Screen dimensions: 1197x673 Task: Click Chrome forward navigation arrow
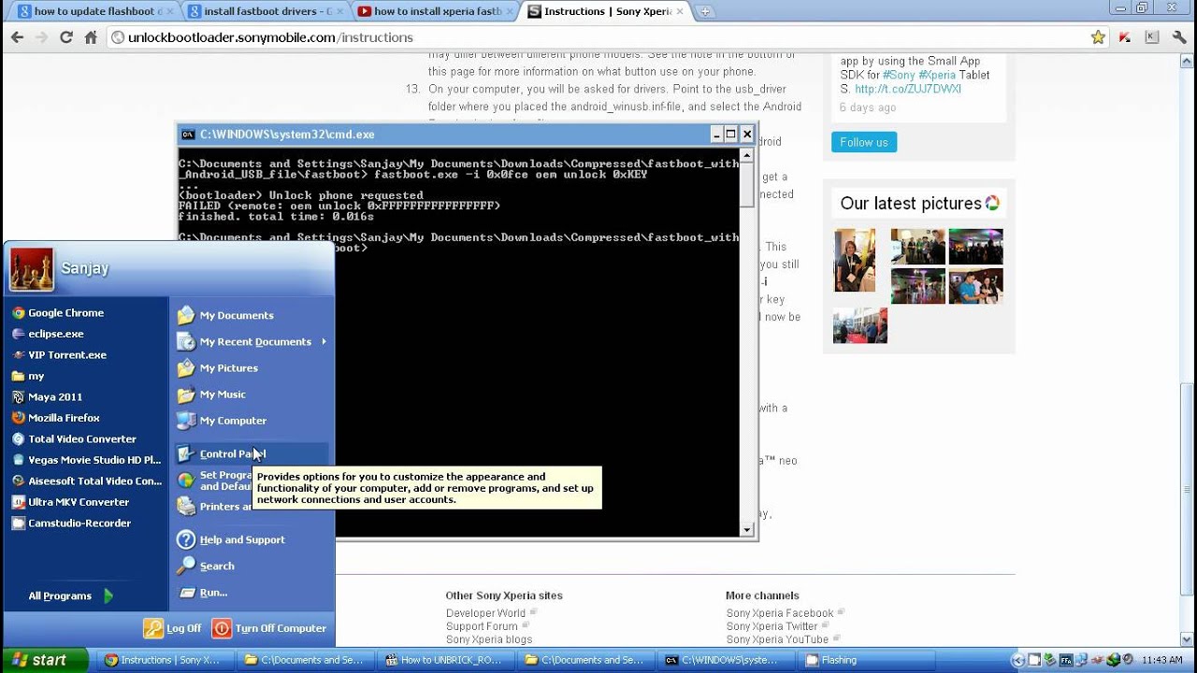coord(41,37)
